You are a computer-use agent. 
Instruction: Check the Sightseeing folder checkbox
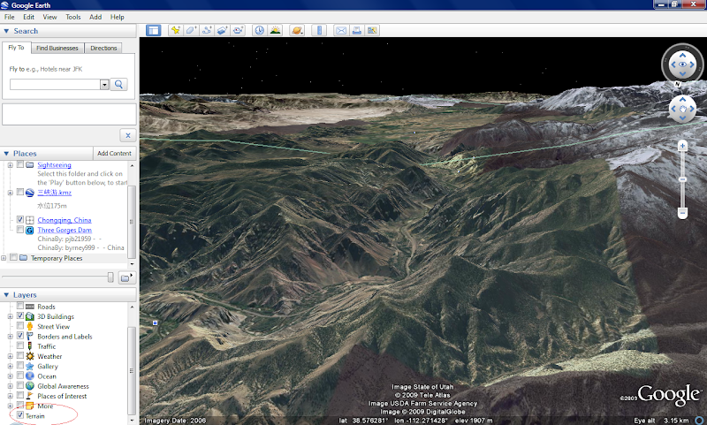tap(19, 164)
